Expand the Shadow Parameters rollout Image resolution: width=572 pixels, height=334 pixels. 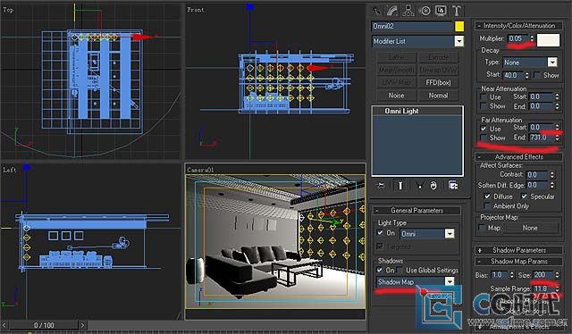pos(518,250)
